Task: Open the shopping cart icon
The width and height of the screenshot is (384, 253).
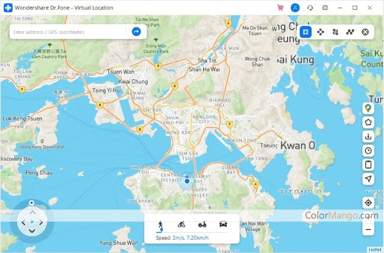Action: click(280, 8)
